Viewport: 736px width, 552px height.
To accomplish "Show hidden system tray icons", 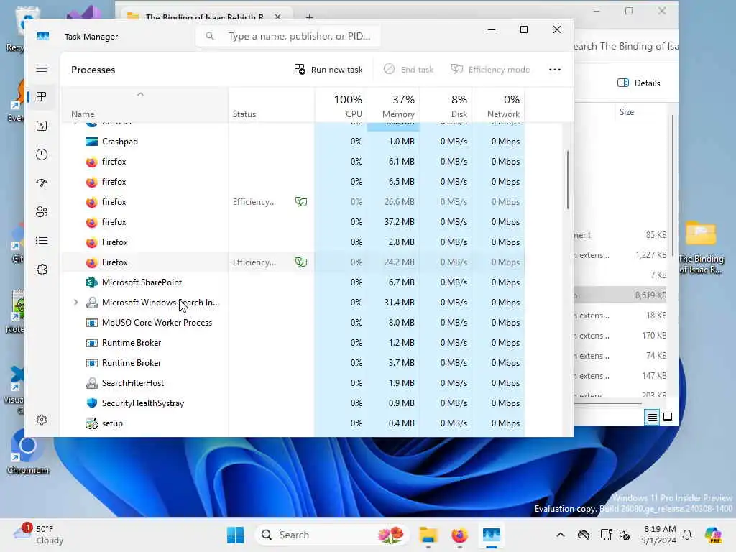I will click(561, 535).
